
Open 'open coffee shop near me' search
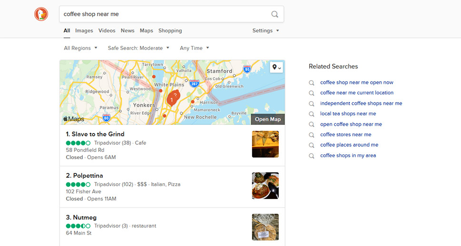coord(351,124)
